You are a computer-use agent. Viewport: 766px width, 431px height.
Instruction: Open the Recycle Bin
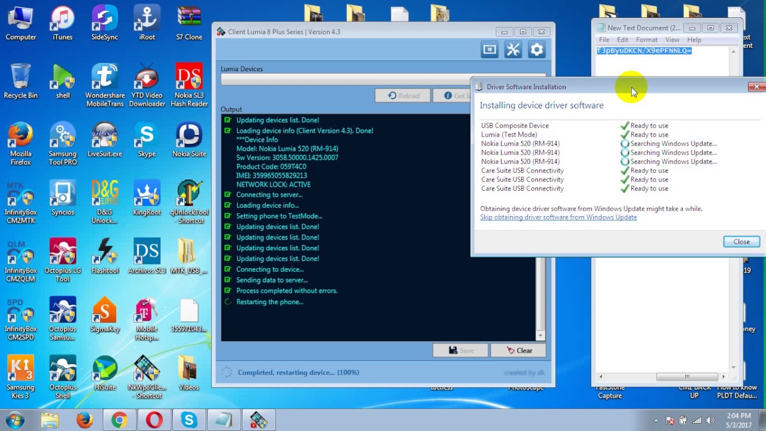coord(21,81)
